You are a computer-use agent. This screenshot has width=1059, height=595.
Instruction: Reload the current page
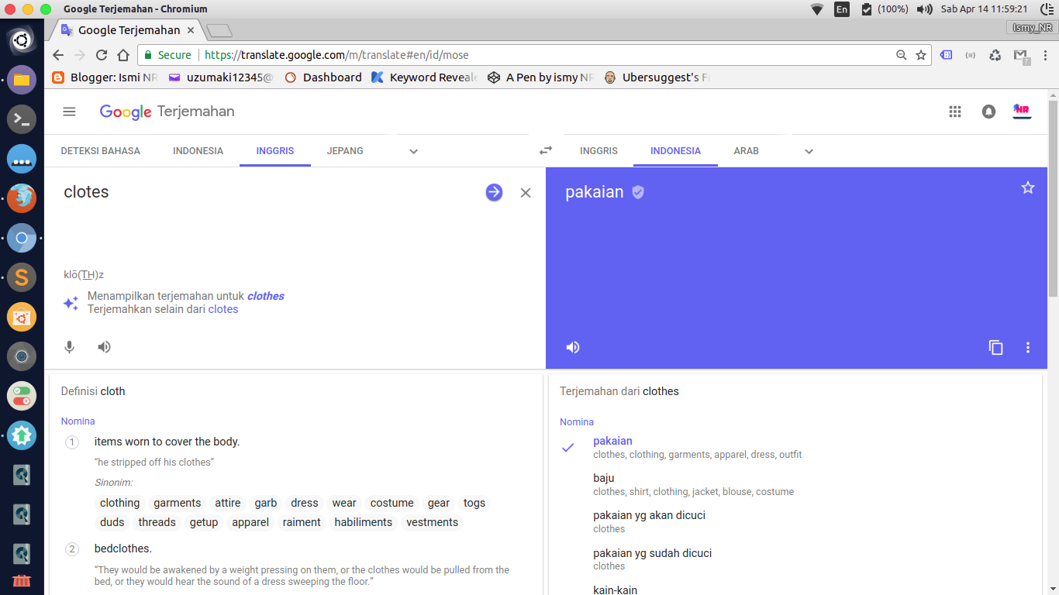[102, 55]
